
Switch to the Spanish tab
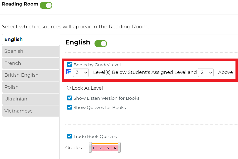click(31, 51)
